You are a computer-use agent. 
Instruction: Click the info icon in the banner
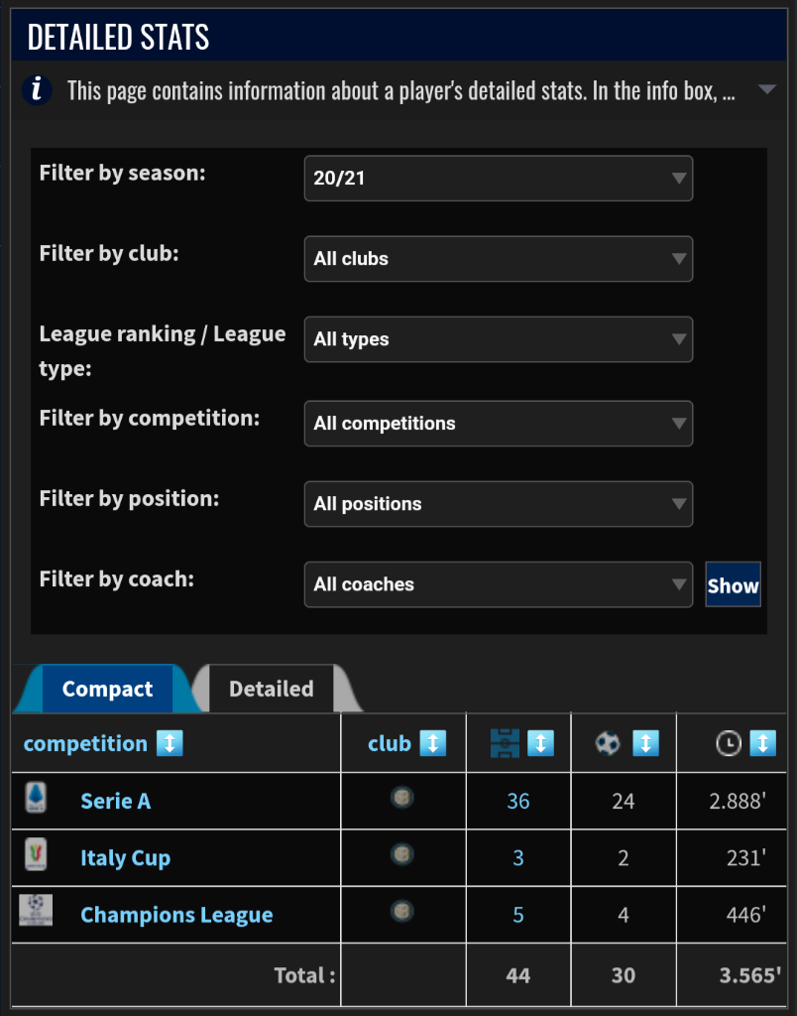pos(37,90)
